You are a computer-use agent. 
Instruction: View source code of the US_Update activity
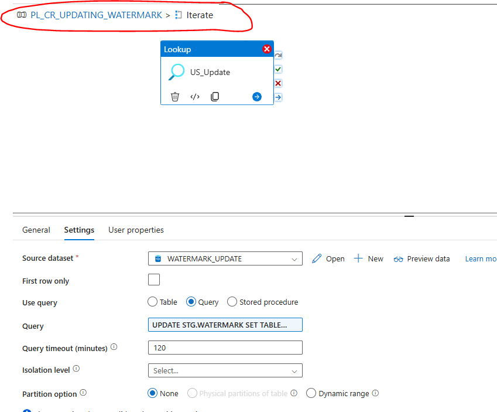195,97
